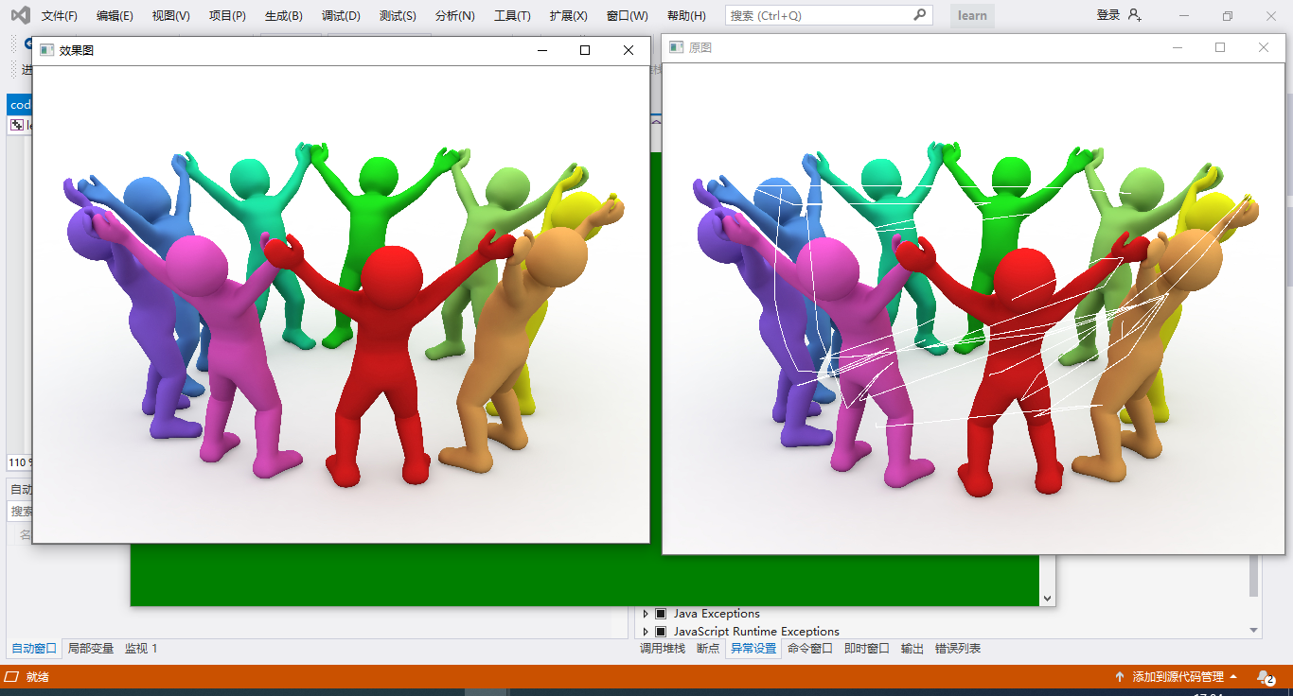The image size is (1293, 696).
Task: Toggle the JavaScript Runtime Exceptions checkbox
Action: pos(660,631)
